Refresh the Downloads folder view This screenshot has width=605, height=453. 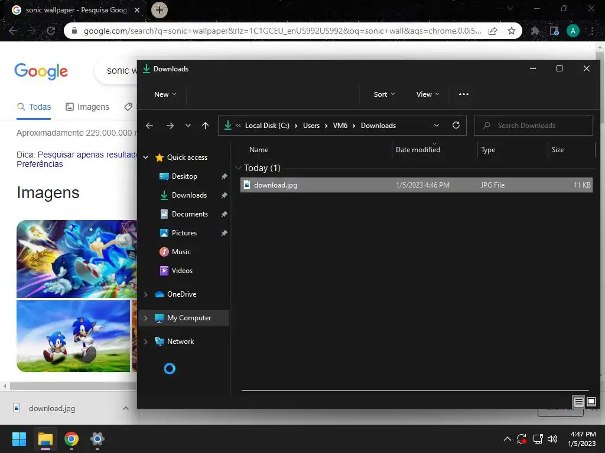click(x=456, y=126)
